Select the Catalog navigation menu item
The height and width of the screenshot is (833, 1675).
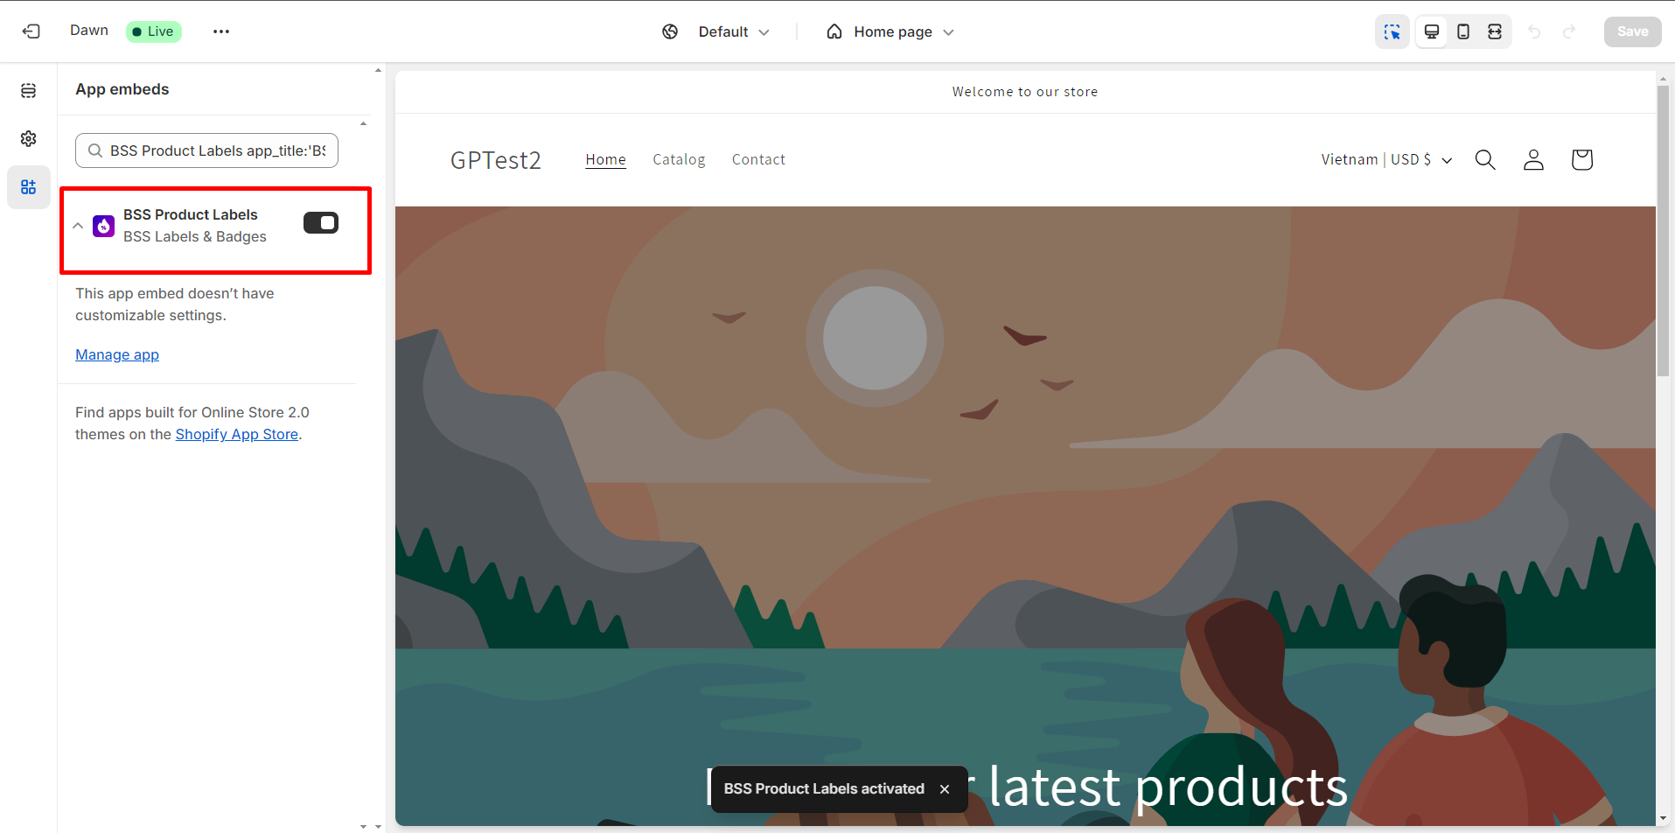[679, 159]
